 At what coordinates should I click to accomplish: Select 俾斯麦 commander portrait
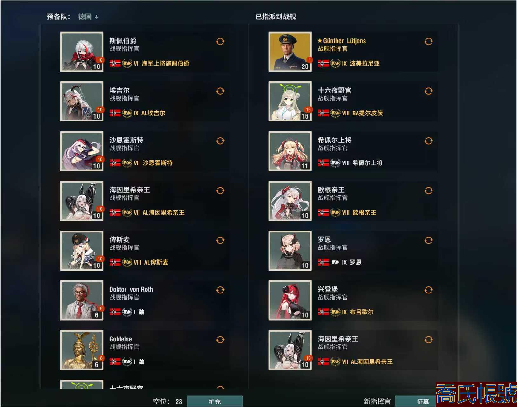[82, 251]
